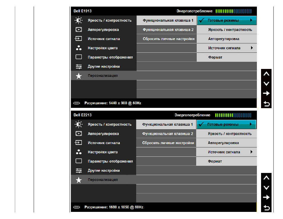
Task: Pick Авторегулировка option in E2213 right column
Action: (227, 143)
